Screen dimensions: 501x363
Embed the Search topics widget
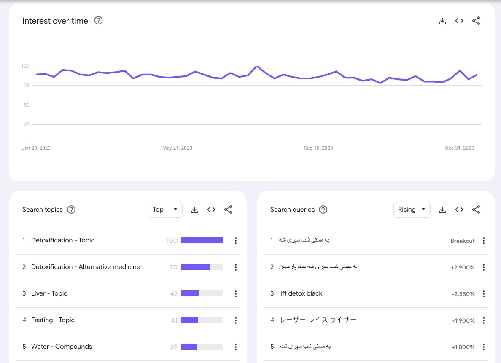pos(211,210)
